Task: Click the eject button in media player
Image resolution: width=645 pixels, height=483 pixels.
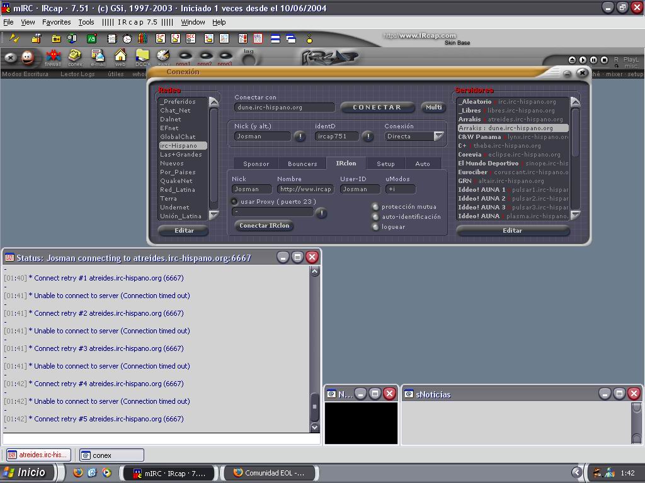Action: [572, 60]
